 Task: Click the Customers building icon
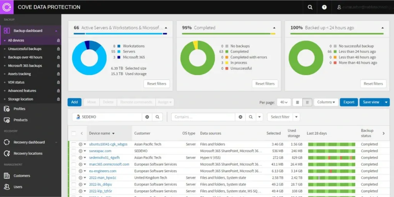7,176
